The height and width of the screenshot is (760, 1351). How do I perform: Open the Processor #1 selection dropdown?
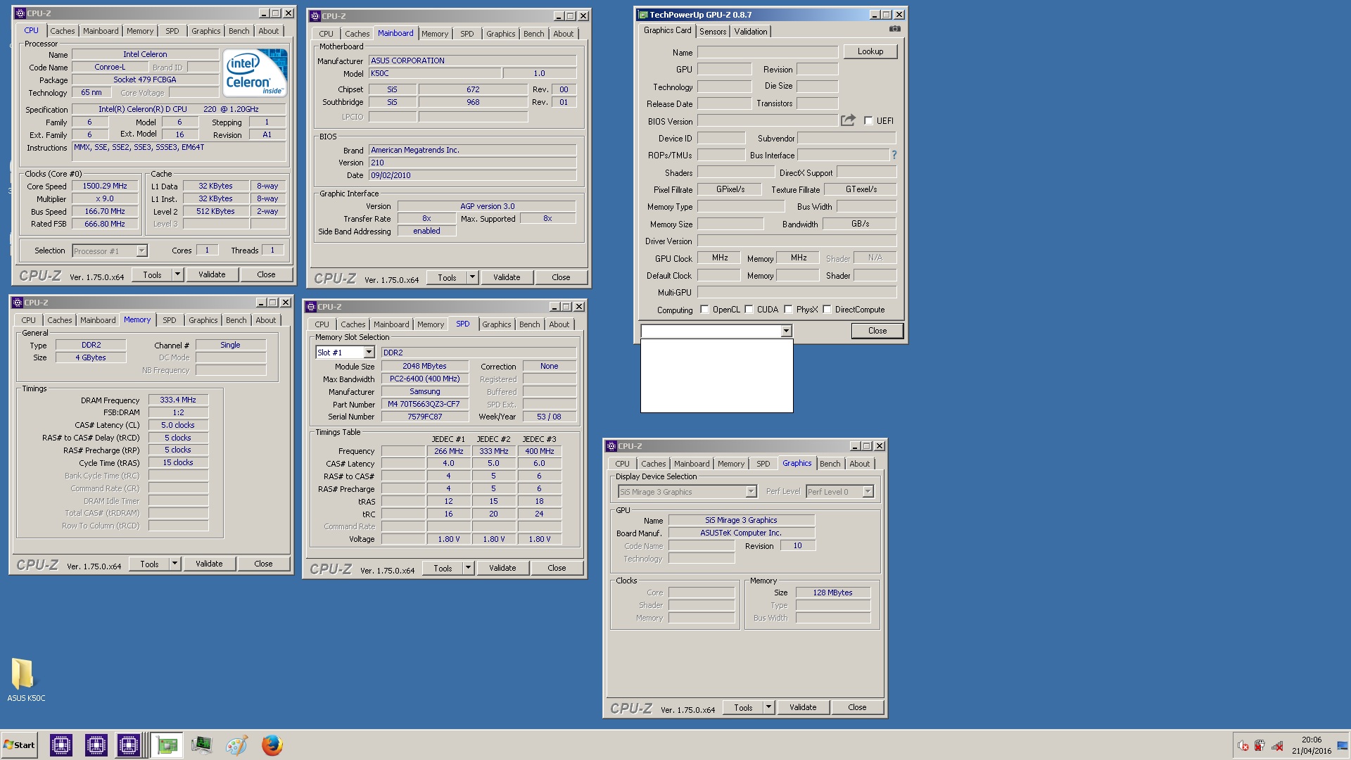141,251
